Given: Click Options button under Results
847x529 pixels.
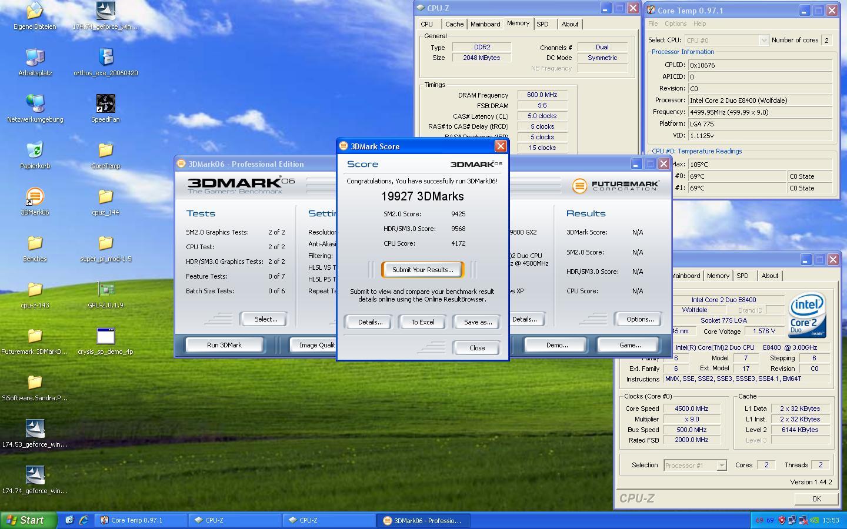Looking at the screenshot, I should point(639,319).
